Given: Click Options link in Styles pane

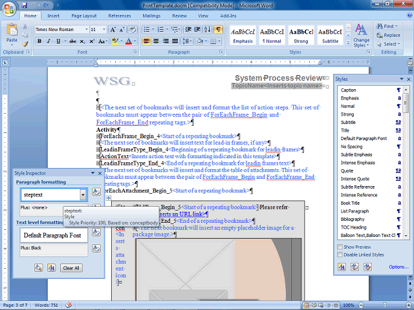Looking at the screenshot, I should [398, 267].
